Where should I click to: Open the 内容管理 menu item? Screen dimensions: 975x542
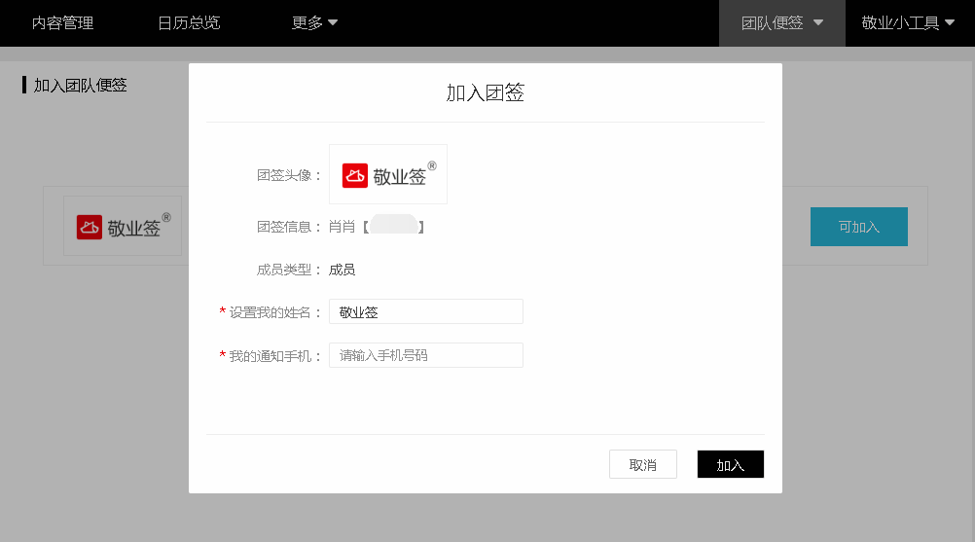click(62, 22)
